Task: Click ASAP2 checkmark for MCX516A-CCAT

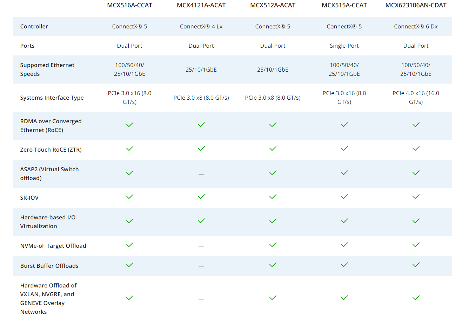Action: [x=130, y=173]
